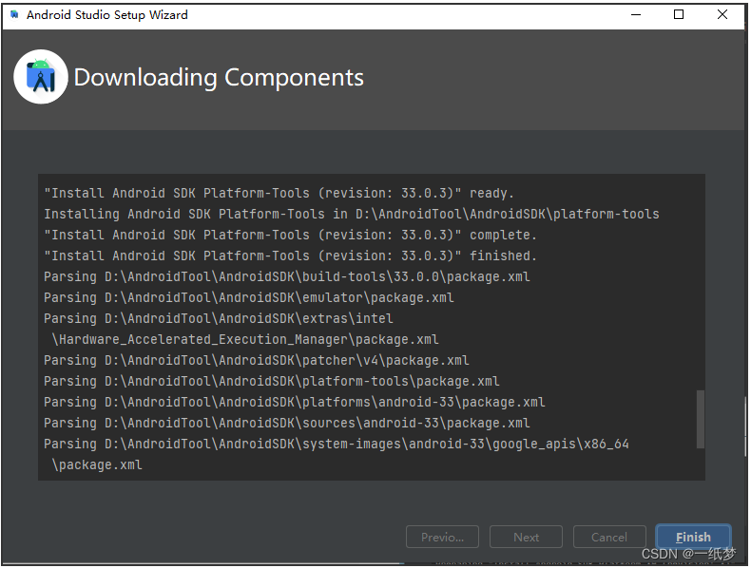Viewport: 751px width, 568px height.
Task: Click the emulator\package.xml log line
Action: 248,297
